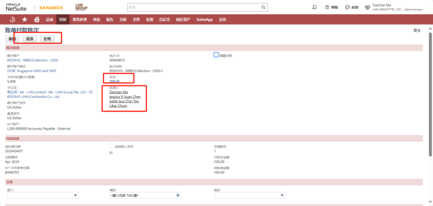Click the search magnifier icon
The image size is (433, 206).
tap(263, 7)
